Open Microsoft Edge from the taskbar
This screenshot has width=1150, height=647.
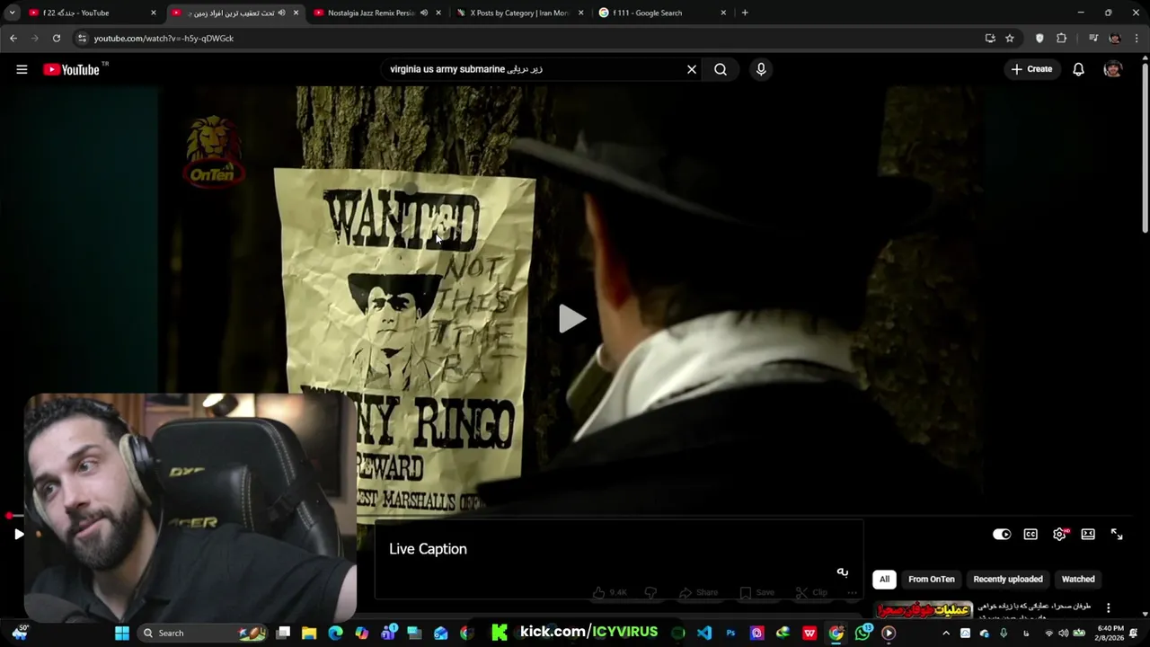(335, 633)
